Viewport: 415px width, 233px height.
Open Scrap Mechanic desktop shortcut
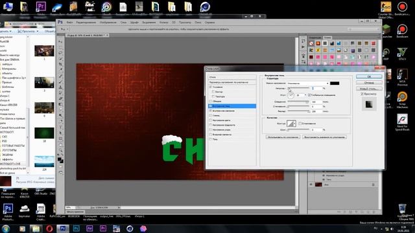click(402, 100)
